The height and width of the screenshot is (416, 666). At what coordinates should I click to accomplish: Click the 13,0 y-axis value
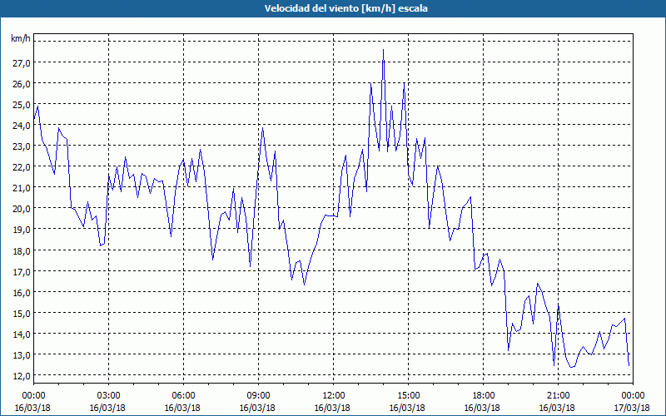pos(22,354)
